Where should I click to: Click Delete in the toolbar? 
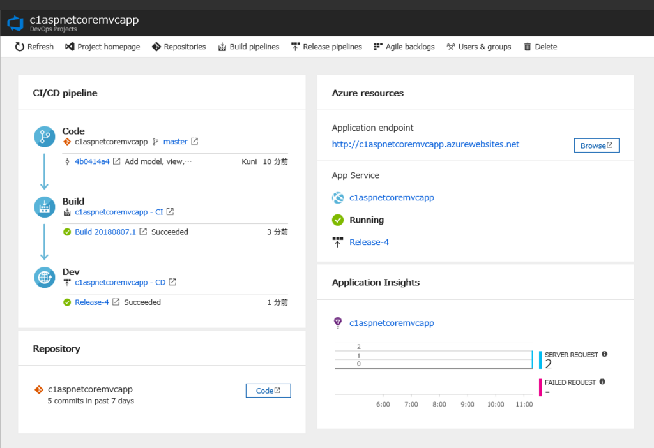click(540, 47)
